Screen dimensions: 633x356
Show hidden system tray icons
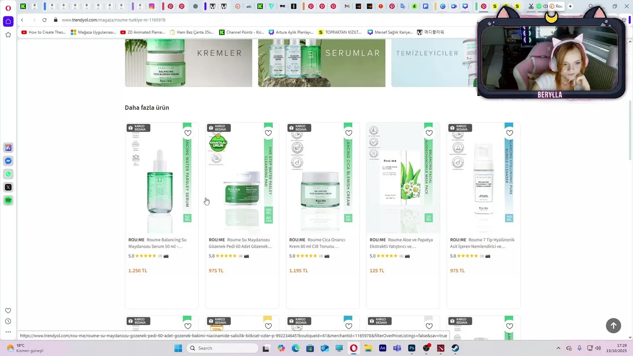click(x=558, y=348)
